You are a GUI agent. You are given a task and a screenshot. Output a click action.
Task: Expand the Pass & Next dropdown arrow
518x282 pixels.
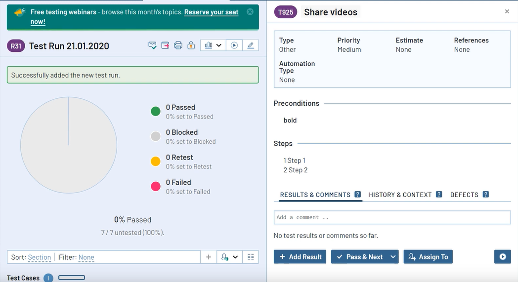coord(393,257)
